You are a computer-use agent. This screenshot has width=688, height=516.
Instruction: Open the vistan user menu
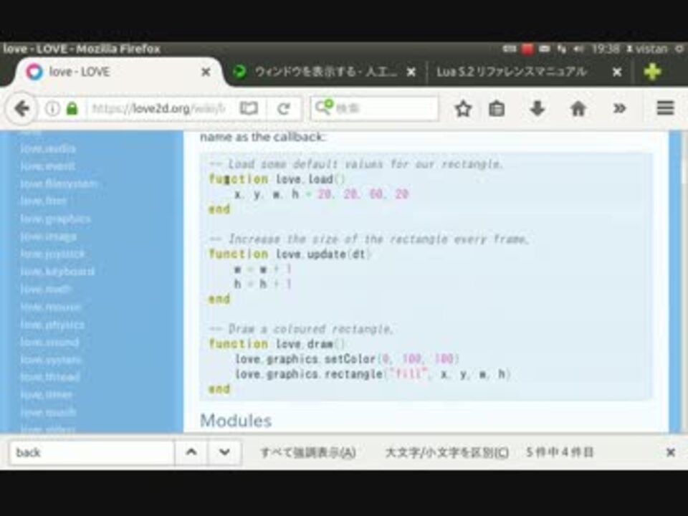click(646, 49)
